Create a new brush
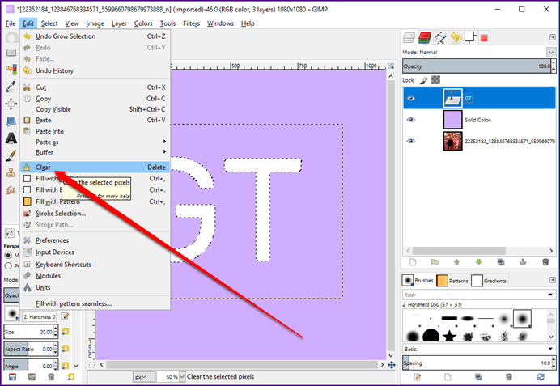 [x=448, y=377]
